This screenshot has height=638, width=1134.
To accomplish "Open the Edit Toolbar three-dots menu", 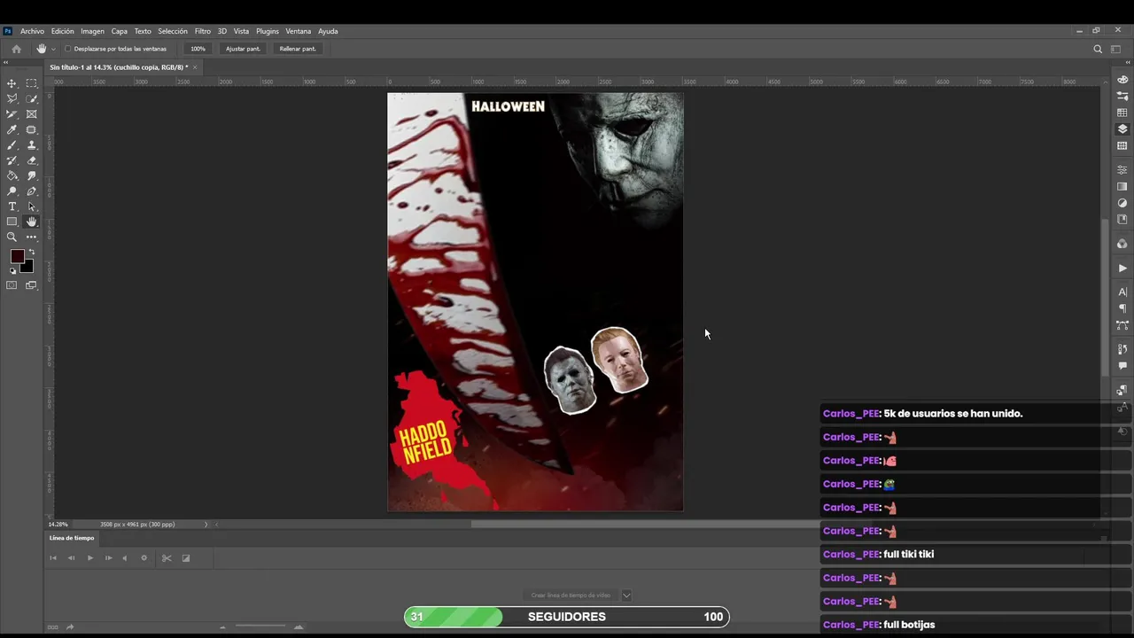I will (32, 237).
